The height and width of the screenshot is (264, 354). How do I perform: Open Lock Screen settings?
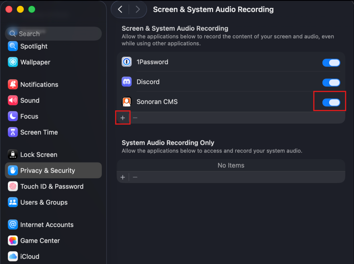click(x=39, y=155)
